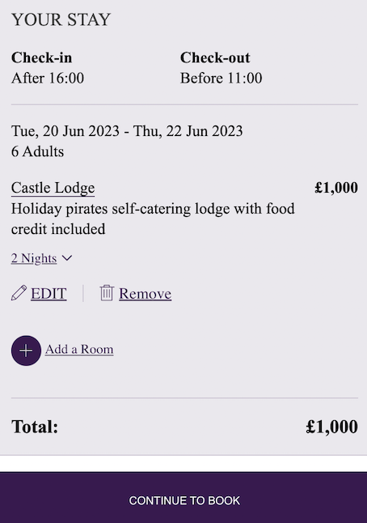Click the CONTINUE TO BOOK button
This screenshot has width=367, height=523.
tap(183, 497)
